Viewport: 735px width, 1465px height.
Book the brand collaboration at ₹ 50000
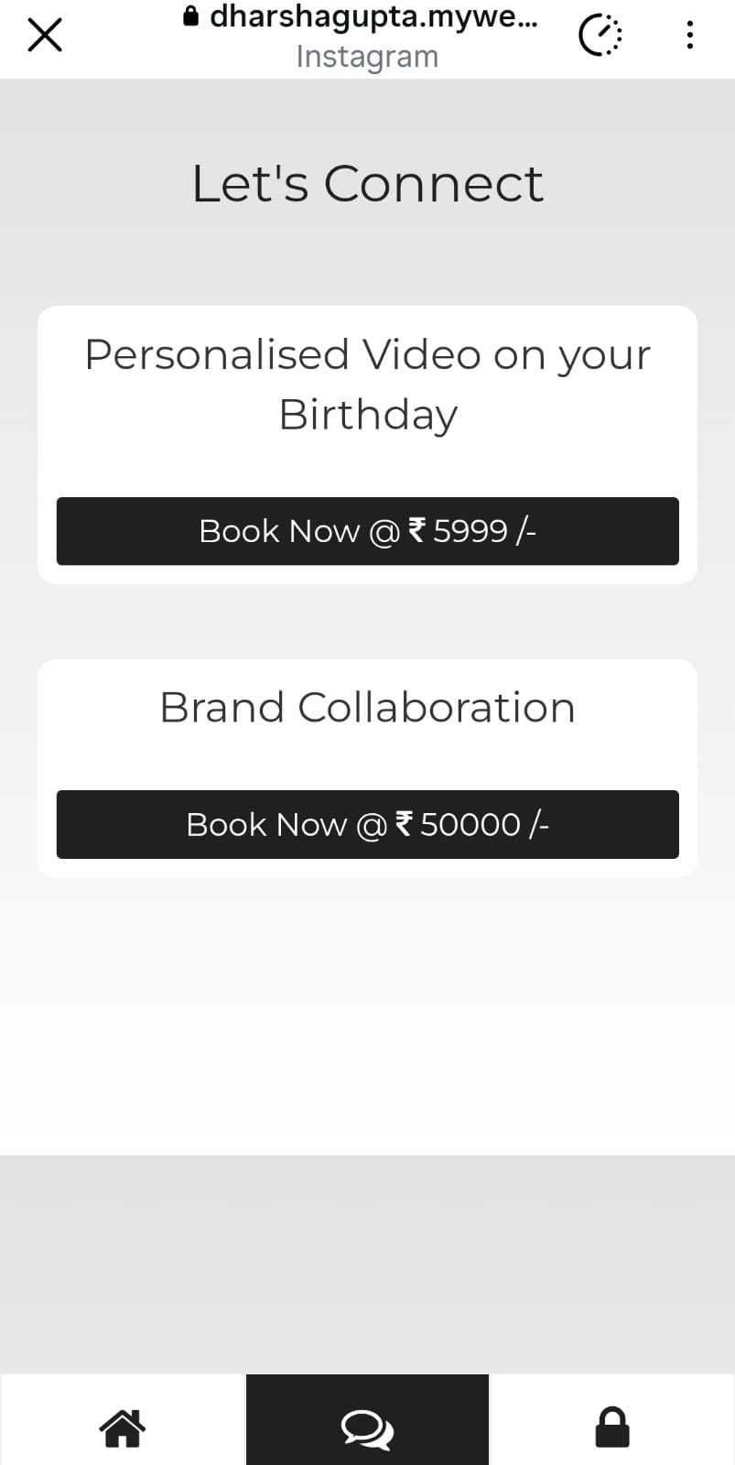367,824
